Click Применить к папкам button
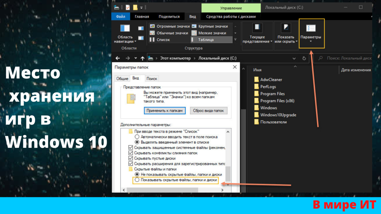The width and height of the screenshot is (381, 214). 165,111
